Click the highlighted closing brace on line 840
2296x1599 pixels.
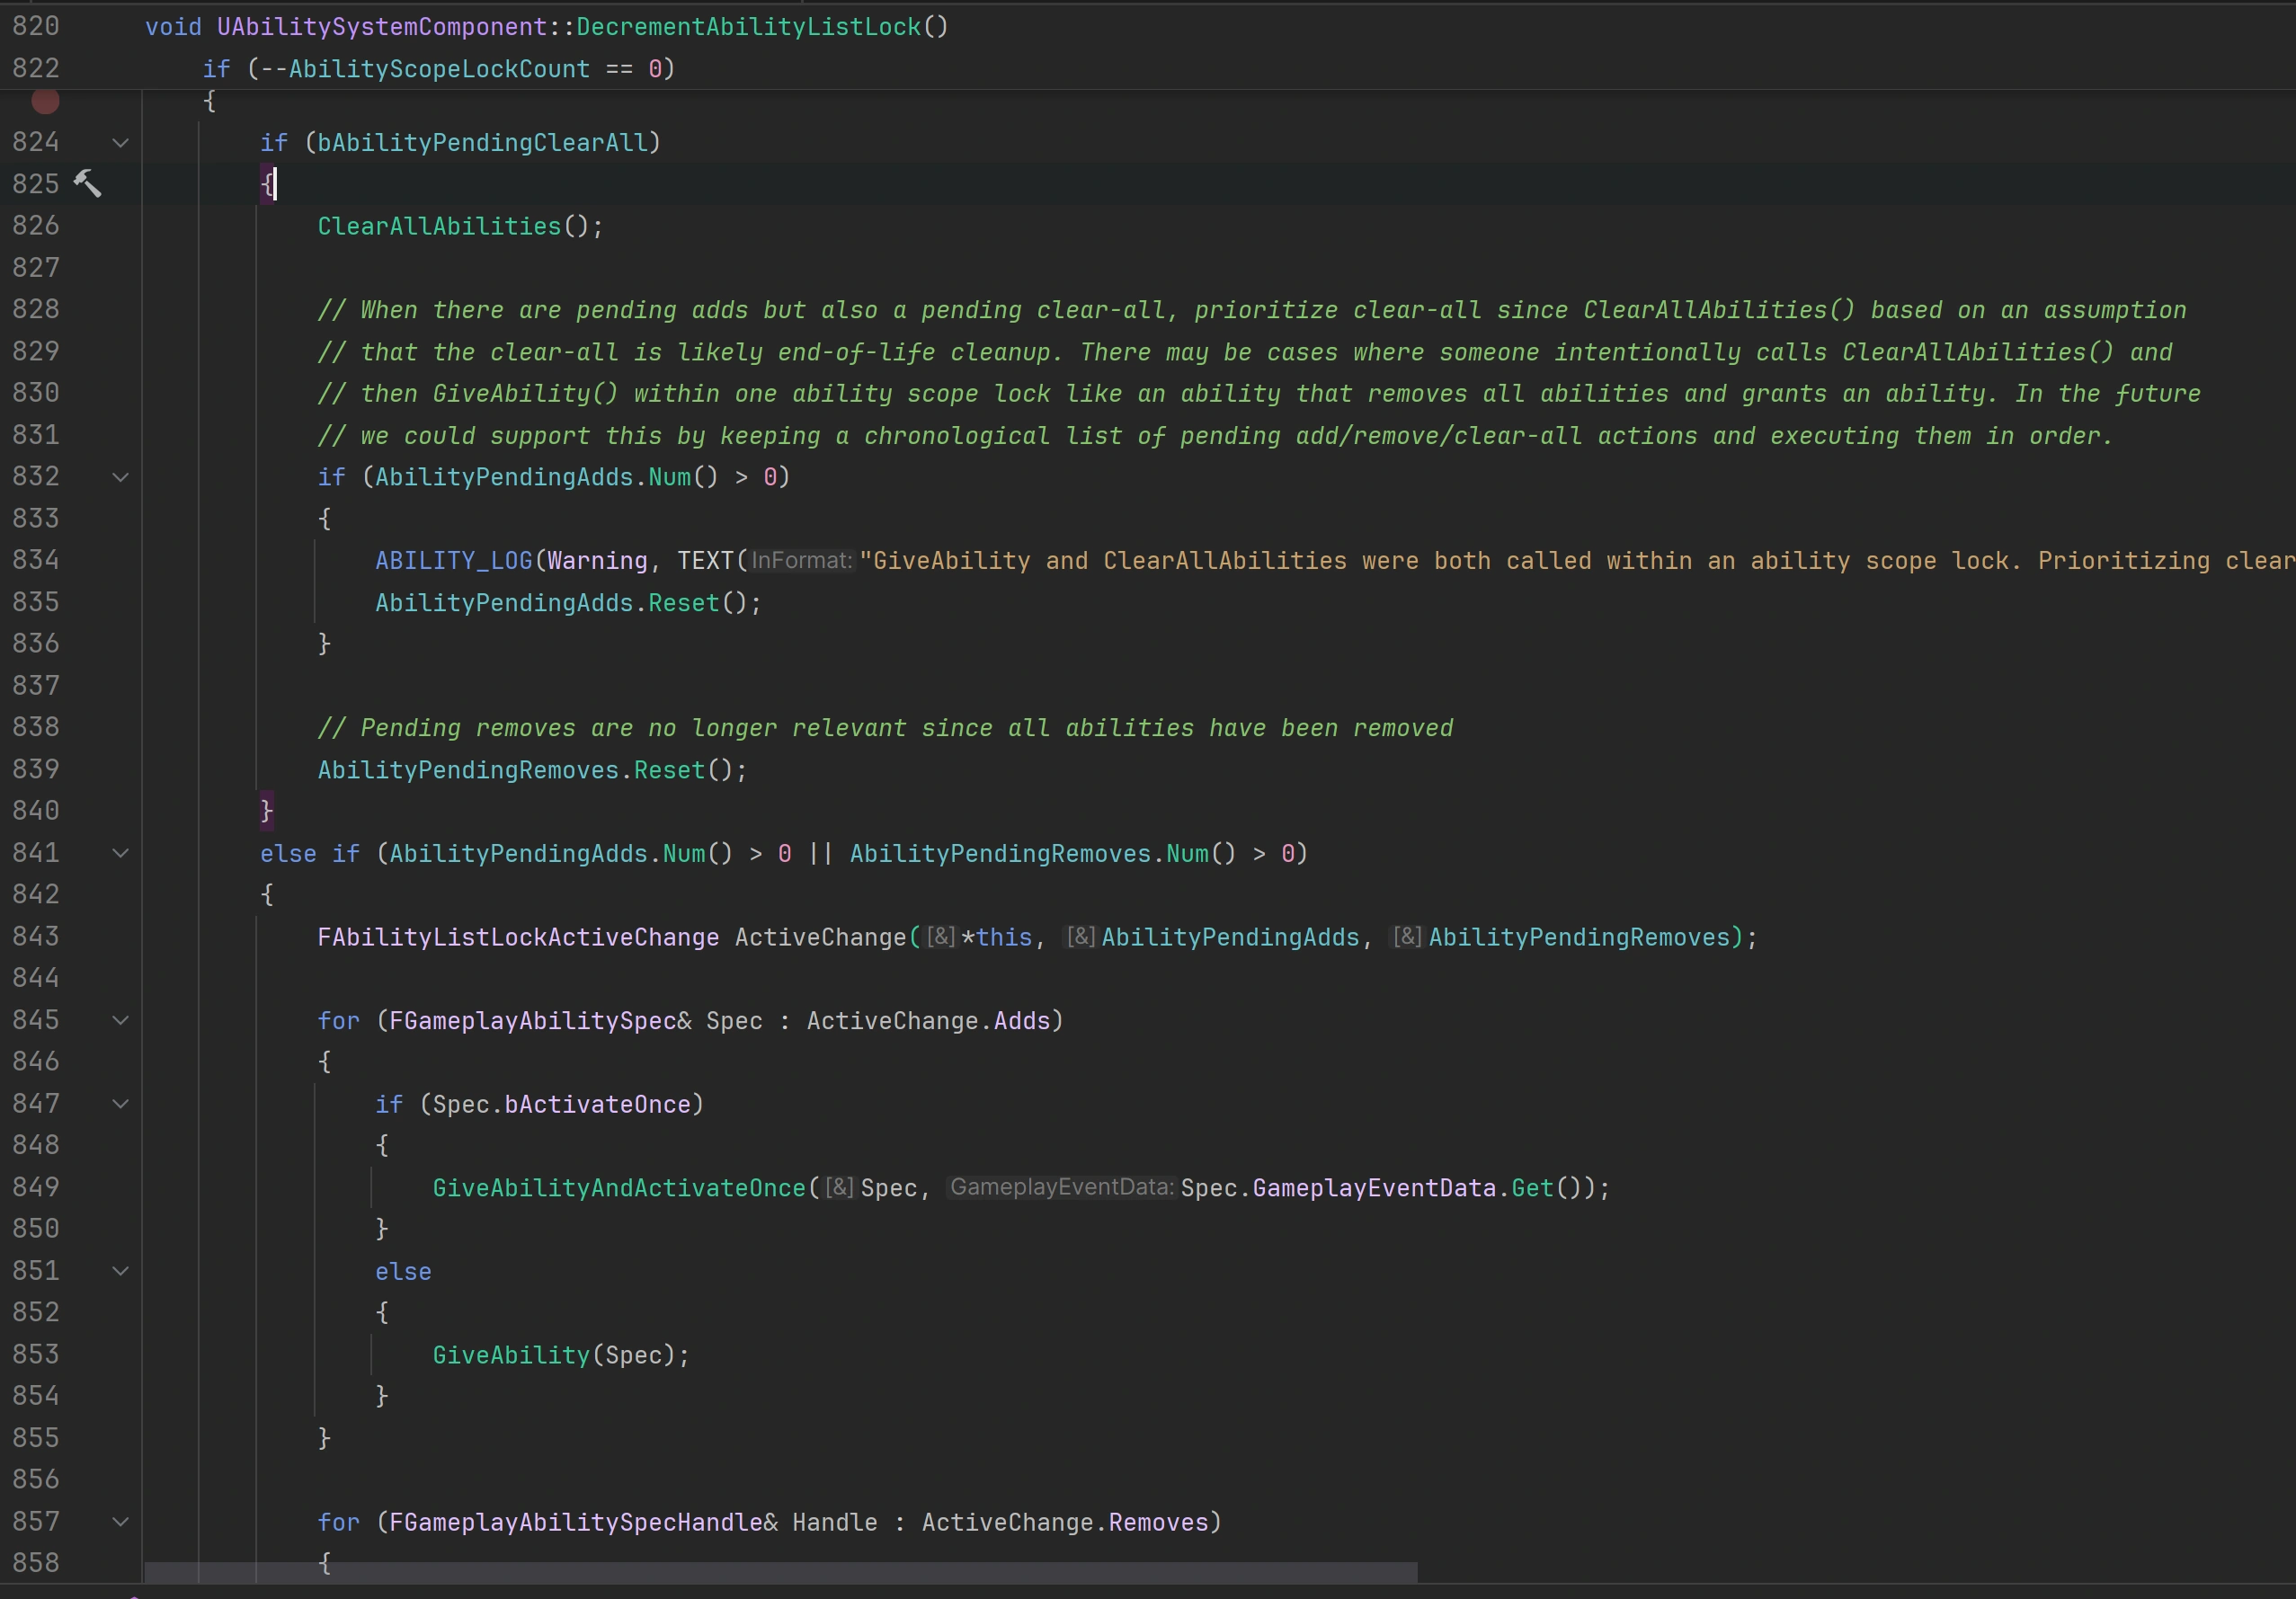click(267, 810)
